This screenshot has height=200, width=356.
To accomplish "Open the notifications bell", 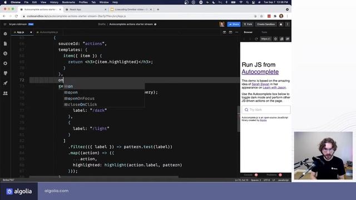I will (x=281, y=24).
